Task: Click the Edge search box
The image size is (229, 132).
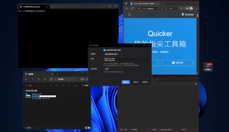Action: pos(170,8)
